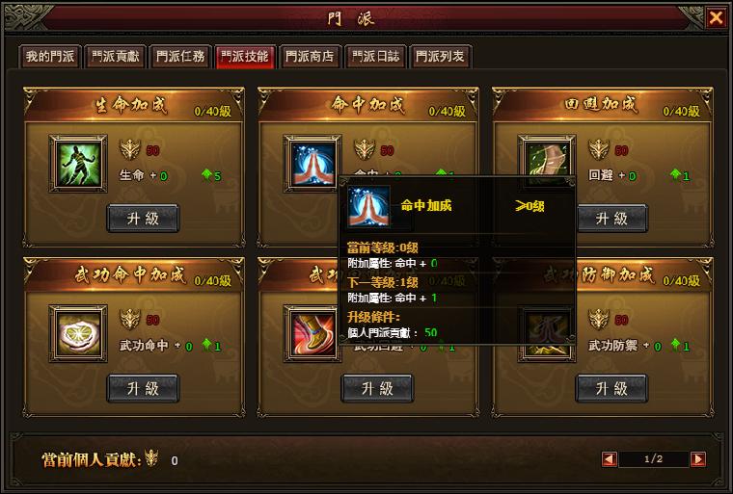Image resolution: width=733 pixels, height=494 pixels.
Task: Close the 門派 window
Action: point(716,17)
